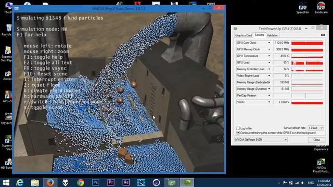Open the SpeedFan desktop shortcut
Screen dimensions: 333x187
coord(303,8)
